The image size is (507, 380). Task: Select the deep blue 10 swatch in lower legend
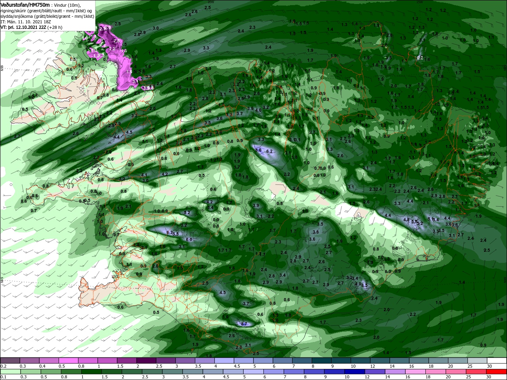pos(355,371)
